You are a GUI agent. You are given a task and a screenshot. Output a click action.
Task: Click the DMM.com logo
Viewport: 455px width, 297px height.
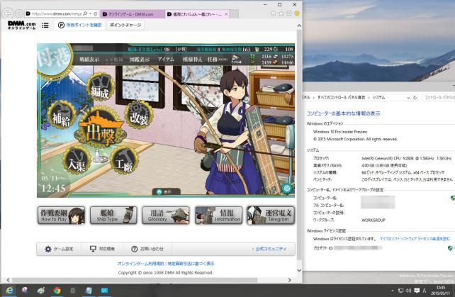[x=21, y=25]
